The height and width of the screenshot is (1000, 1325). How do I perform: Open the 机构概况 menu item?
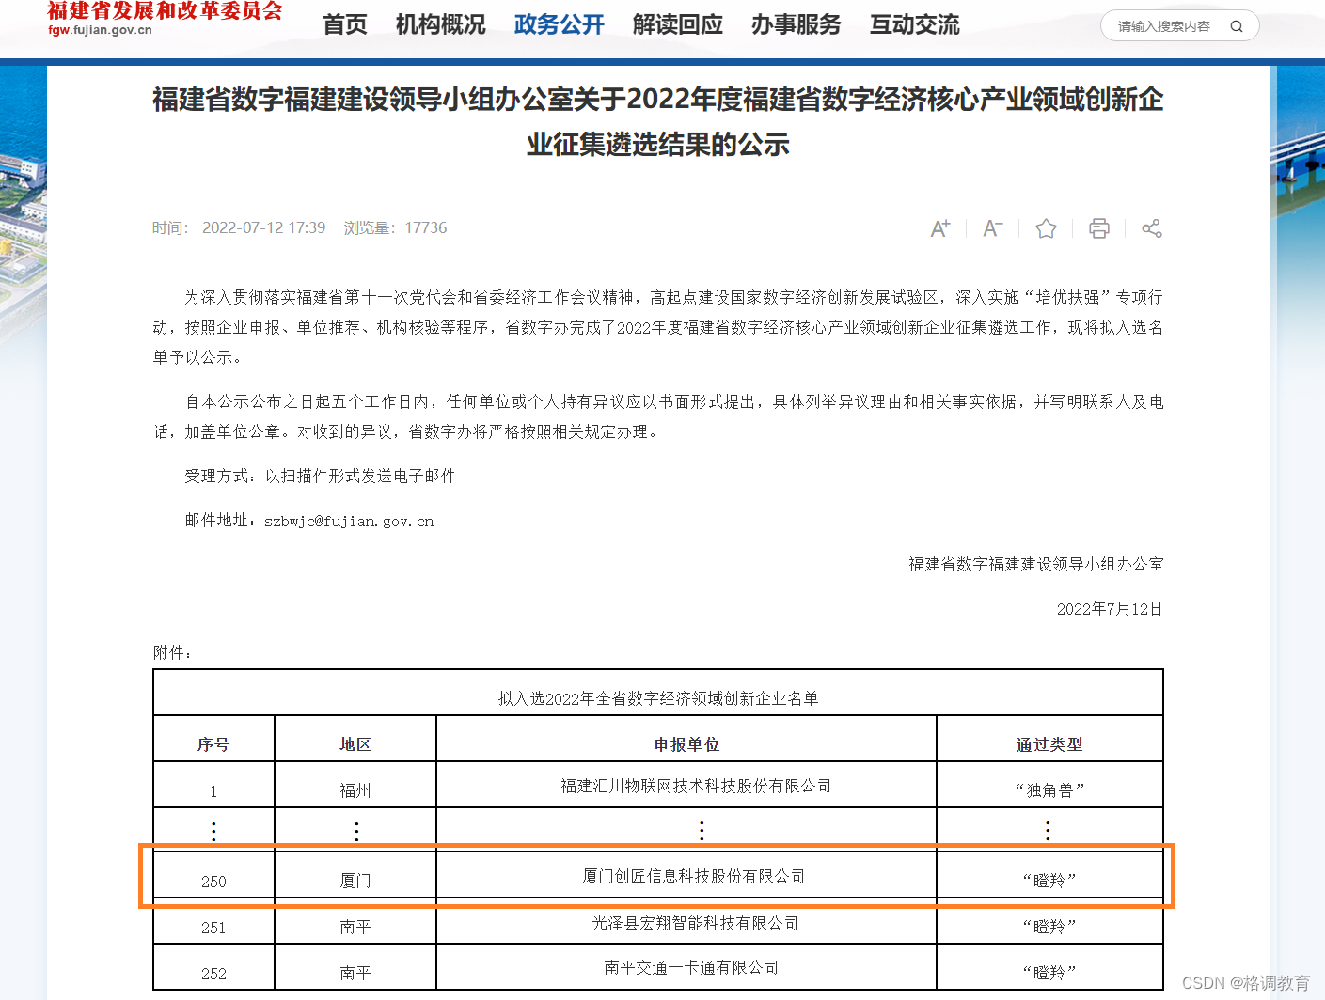440,25
